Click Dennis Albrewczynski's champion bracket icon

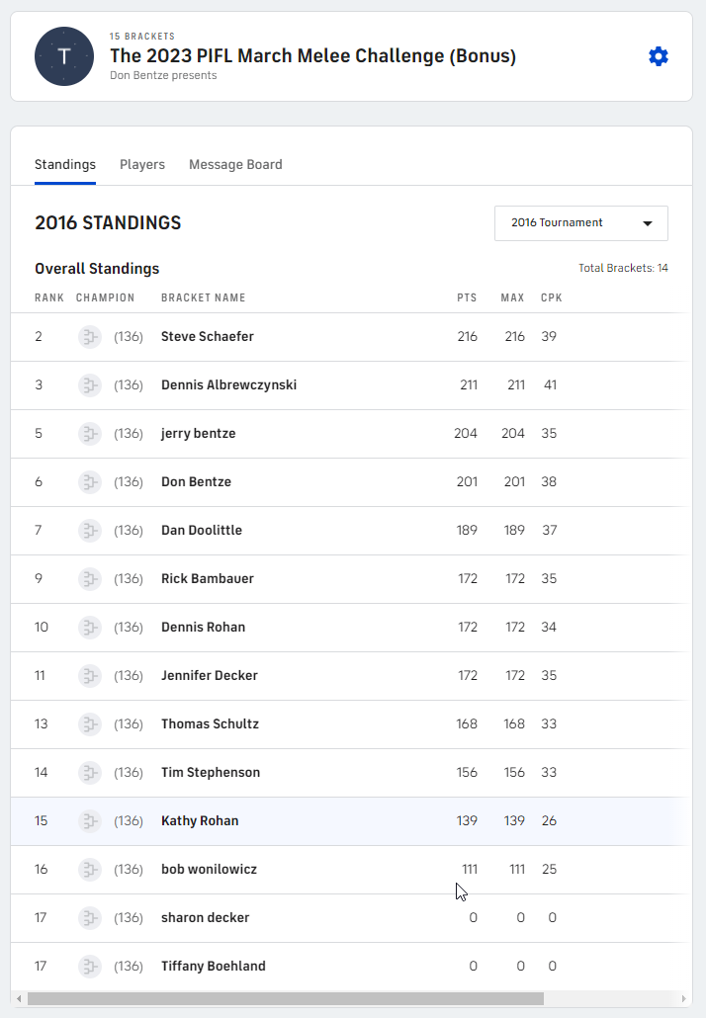point(90,385)
